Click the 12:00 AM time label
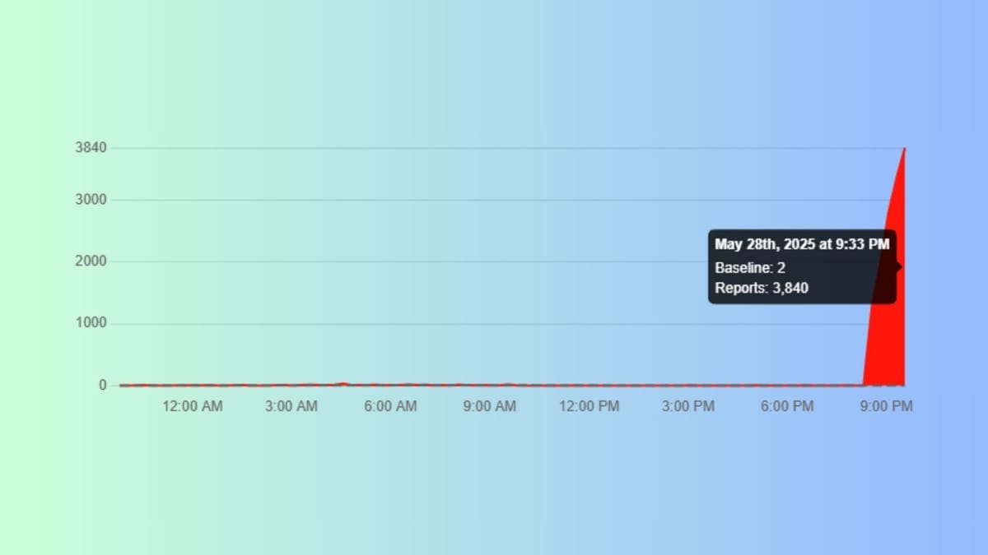 click(x=192, y=406)
